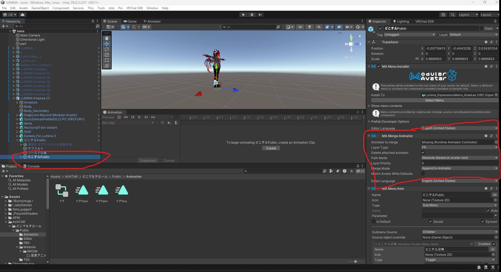Open the Undo History icon

(443, 15)
